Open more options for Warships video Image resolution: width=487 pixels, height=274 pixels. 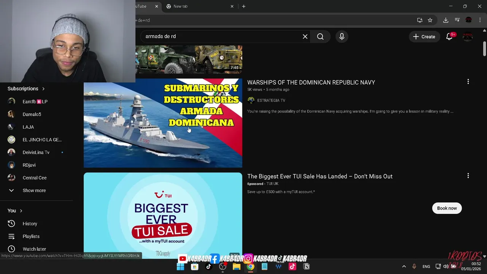pos(468,82)
